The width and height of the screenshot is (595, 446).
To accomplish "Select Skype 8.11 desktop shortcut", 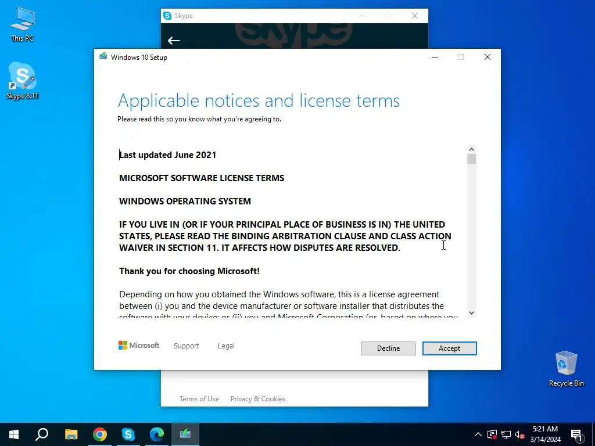I will click(x=23, y=81).
